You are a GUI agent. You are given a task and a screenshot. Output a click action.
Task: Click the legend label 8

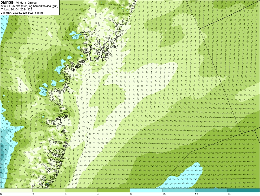[131, 194]
